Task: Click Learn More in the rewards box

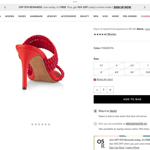Action: point(133,148)
